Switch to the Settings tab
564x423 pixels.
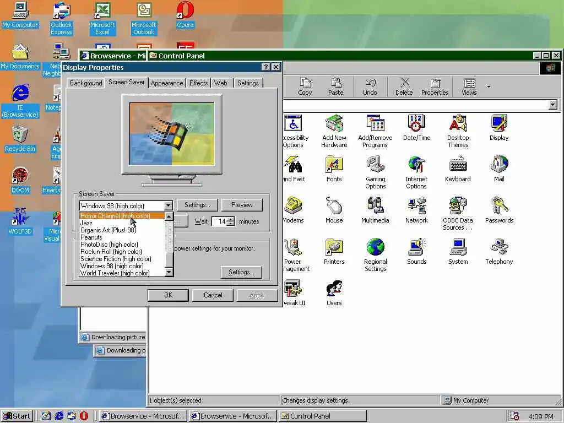pyautogui.click(x=248, y=83)
